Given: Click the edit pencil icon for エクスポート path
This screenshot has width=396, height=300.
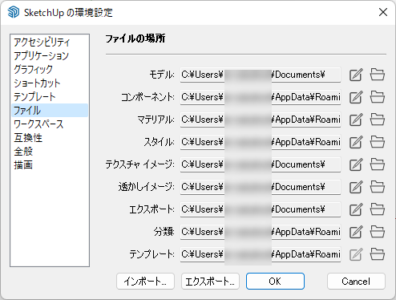Looking at the screenshot, I should click(356, 209).
